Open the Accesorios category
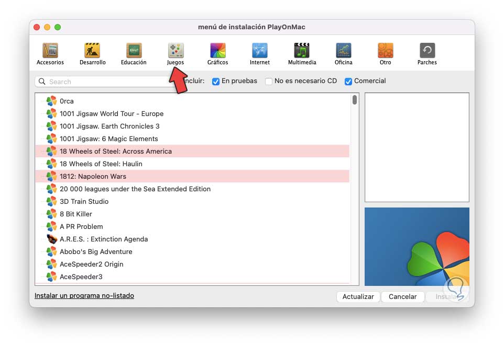Screen dimensions: 504x346 pyautogui.click(x=50, y=54)
